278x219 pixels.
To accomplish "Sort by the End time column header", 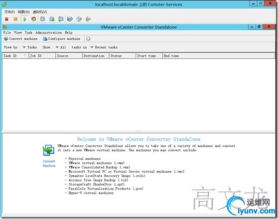I will [x=219, y=56].
